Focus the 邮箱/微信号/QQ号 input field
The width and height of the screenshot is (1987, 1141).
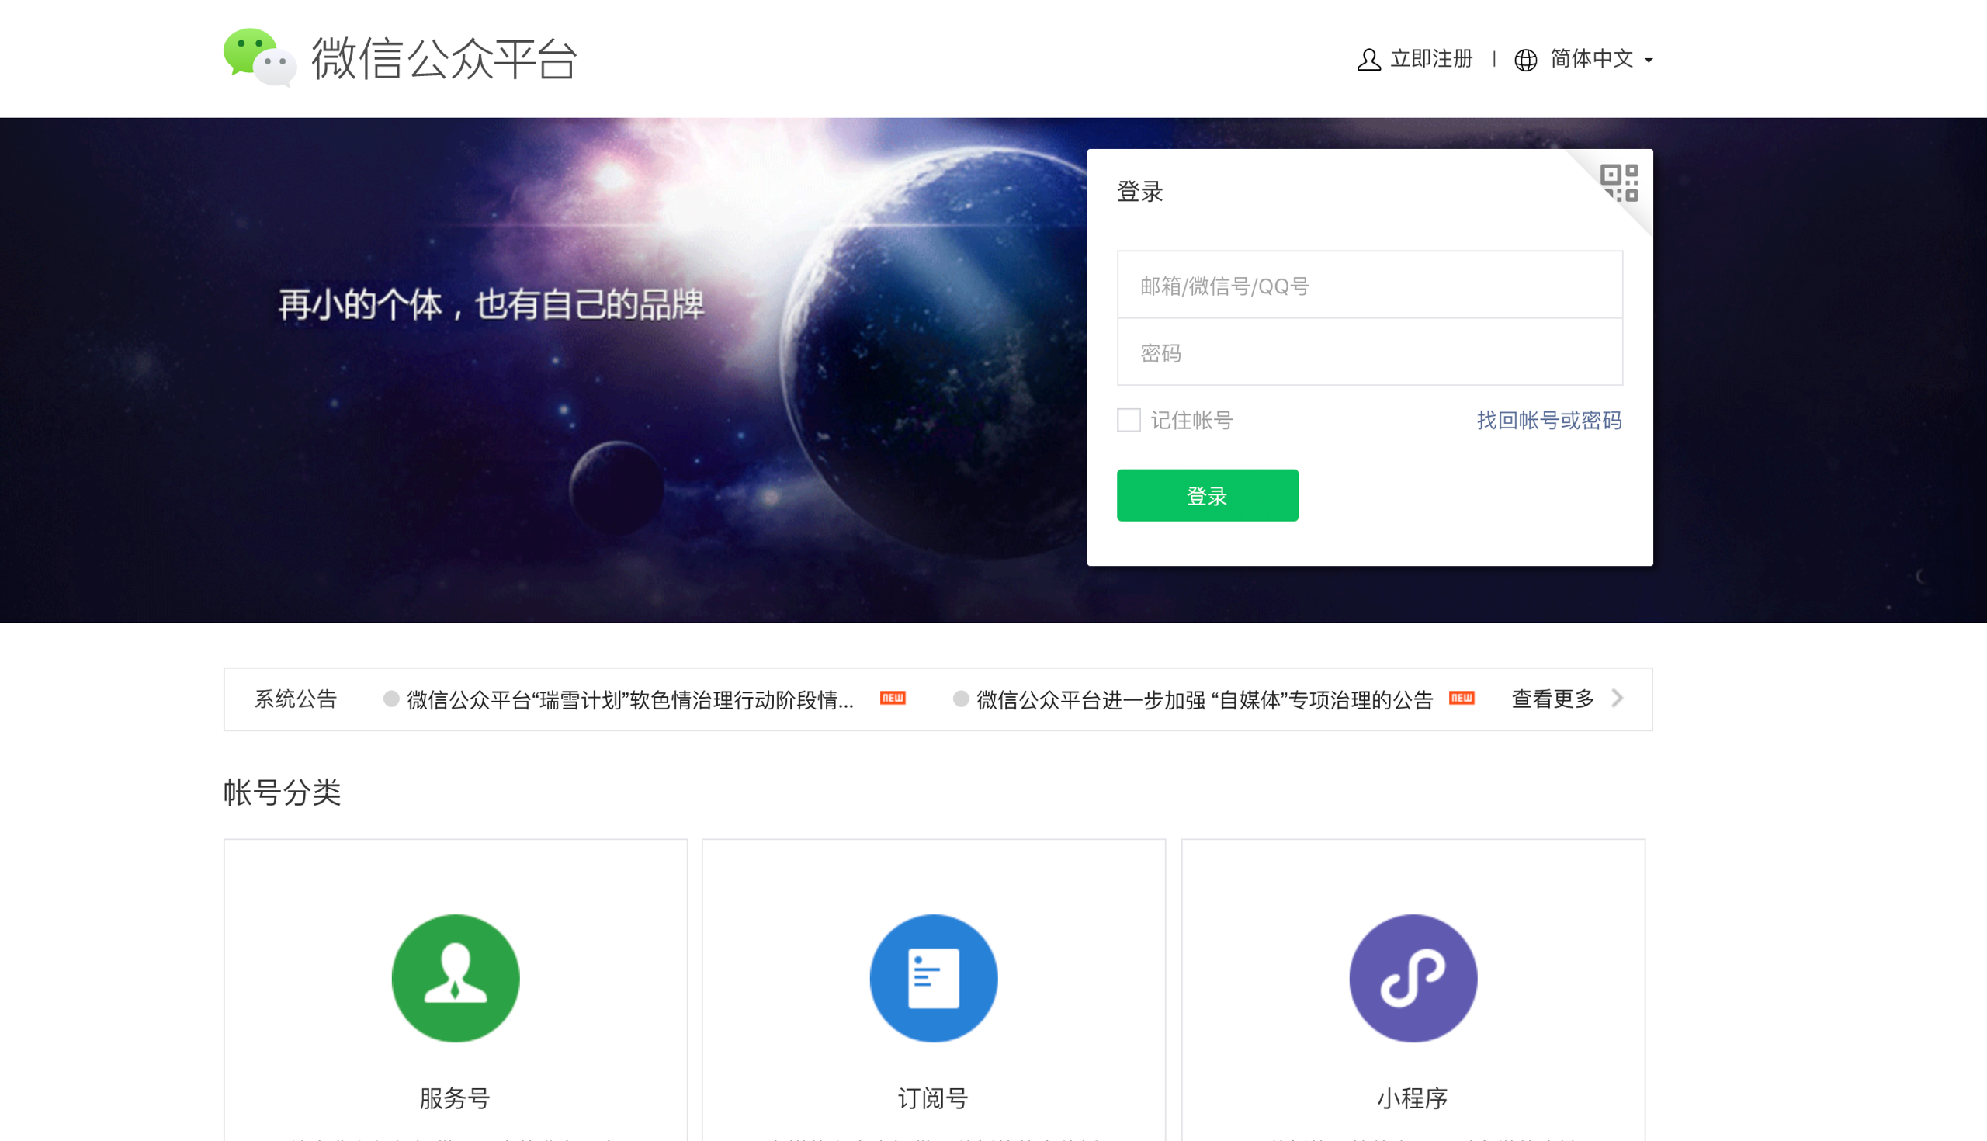point(1370,284)
